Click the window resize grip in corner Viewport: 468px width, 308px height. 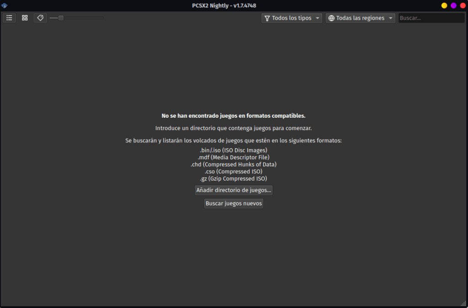tap(463, 303)
